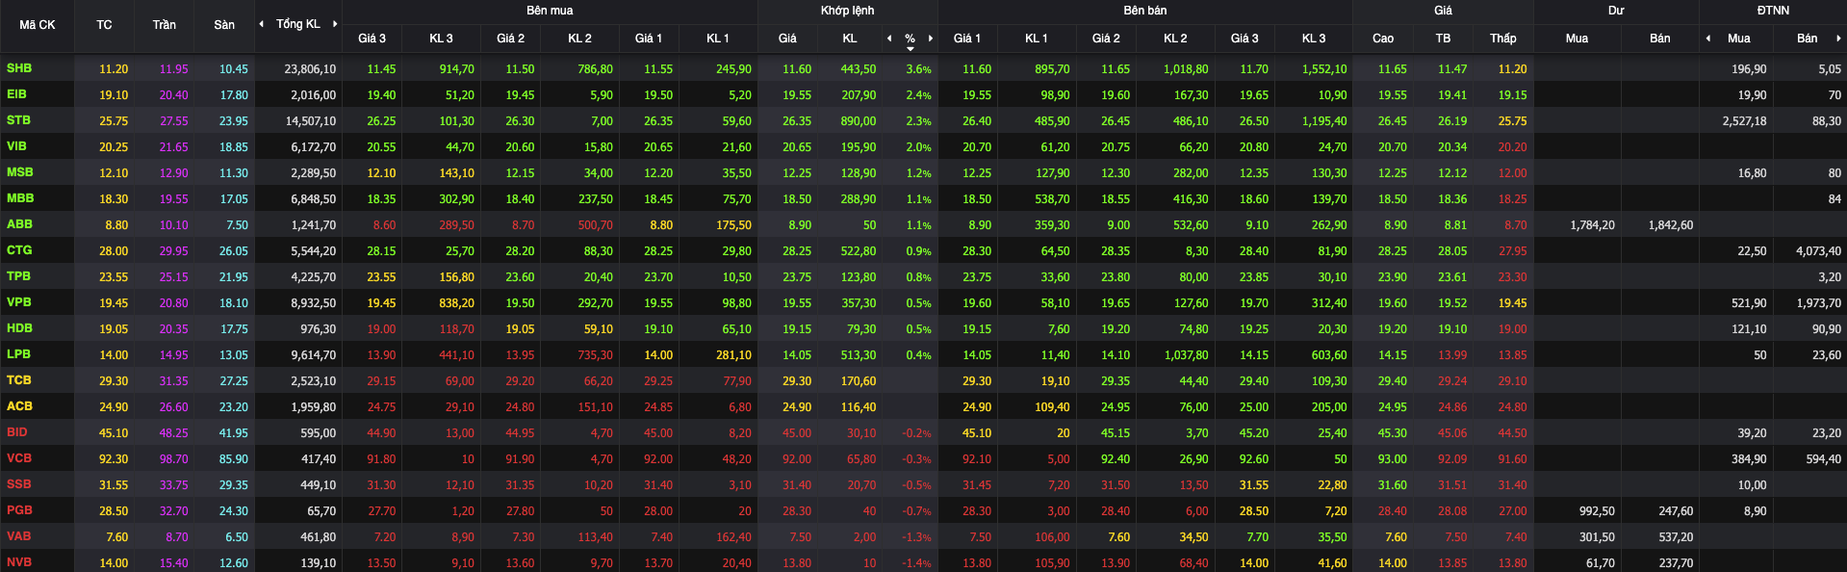Click Giá 1 header under Bên bán
Screen dimensions: 1847x572
pyautogui.click(x=967, y=39)
